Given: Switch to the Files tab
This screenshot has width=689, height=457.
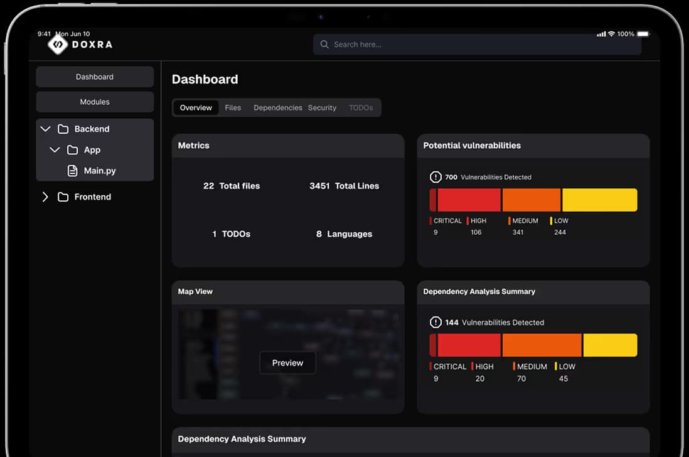Looking at the screenshot, I should click(x=233, y=108).
